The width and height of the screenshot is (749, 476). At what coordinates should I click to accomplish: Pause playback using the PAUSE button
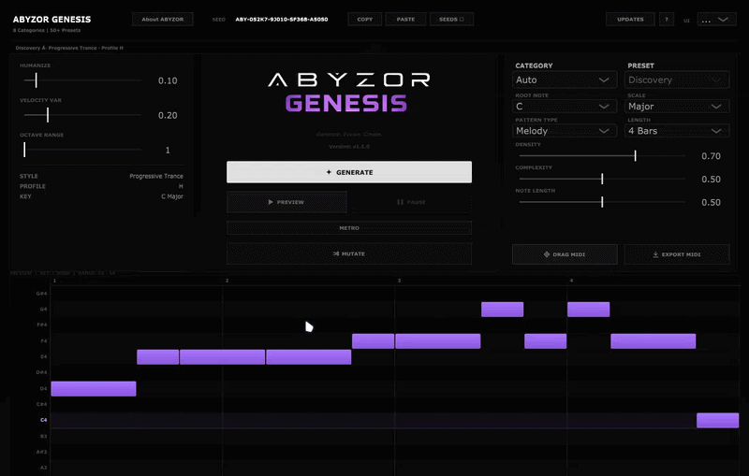(411, 202)
